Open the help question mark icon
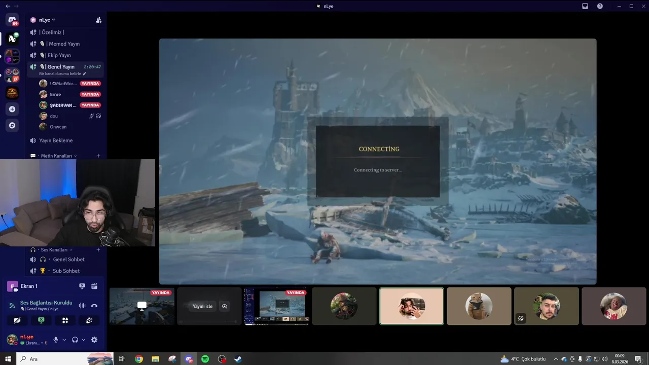649x365 pixels. pos(600,6)
